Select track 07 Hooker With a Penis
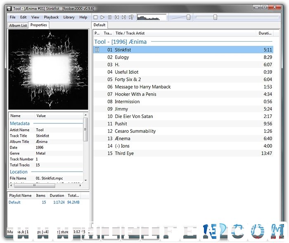This screenshot has width=289, height=243. pyautogui.click(x=183, y=94)
